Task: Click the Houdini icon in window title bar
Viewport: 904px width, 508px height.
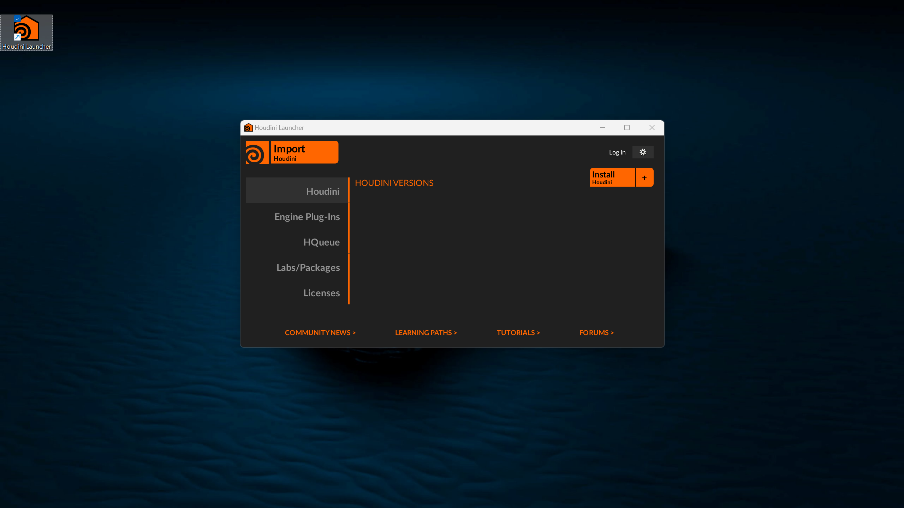Action: (x=248, y=128)
